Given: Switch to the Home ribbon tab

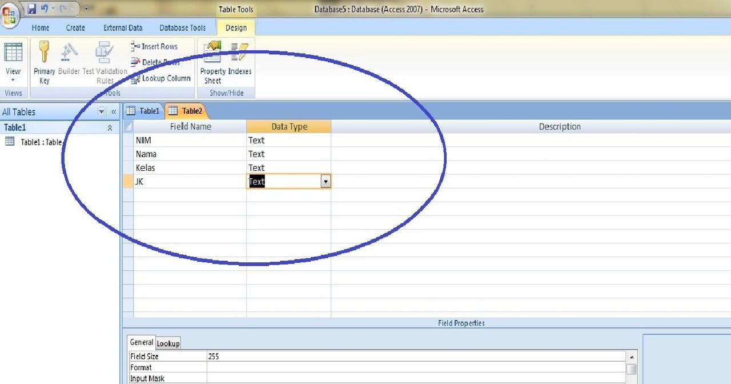Looking at the screenshot, I should pos(40,27).
